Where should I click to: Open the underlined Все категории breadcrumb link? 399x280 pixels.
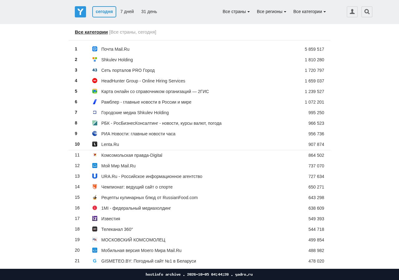coord(91,32)
